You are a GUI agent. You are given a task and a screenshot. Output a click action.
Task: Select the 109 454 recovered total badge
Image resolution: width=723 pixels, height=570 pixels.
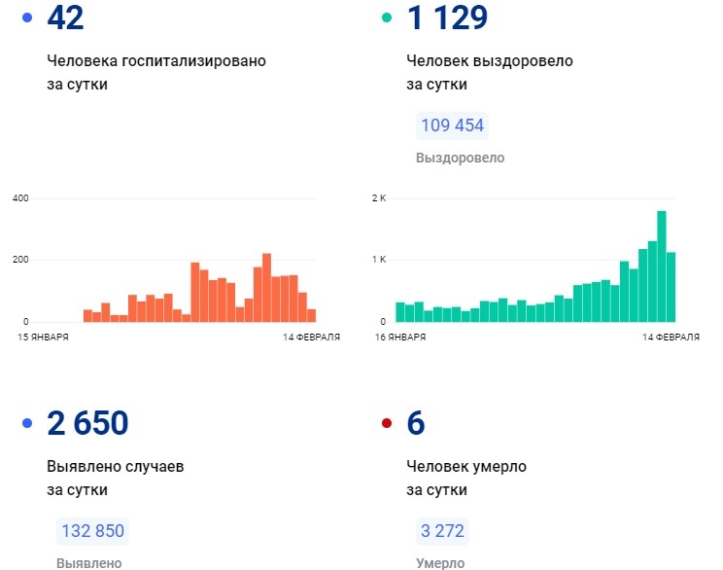point(452,126)
